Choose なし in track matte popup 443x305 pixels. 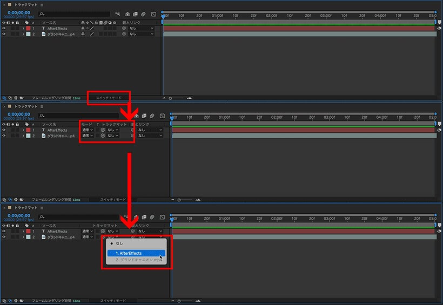pos(136,243)
